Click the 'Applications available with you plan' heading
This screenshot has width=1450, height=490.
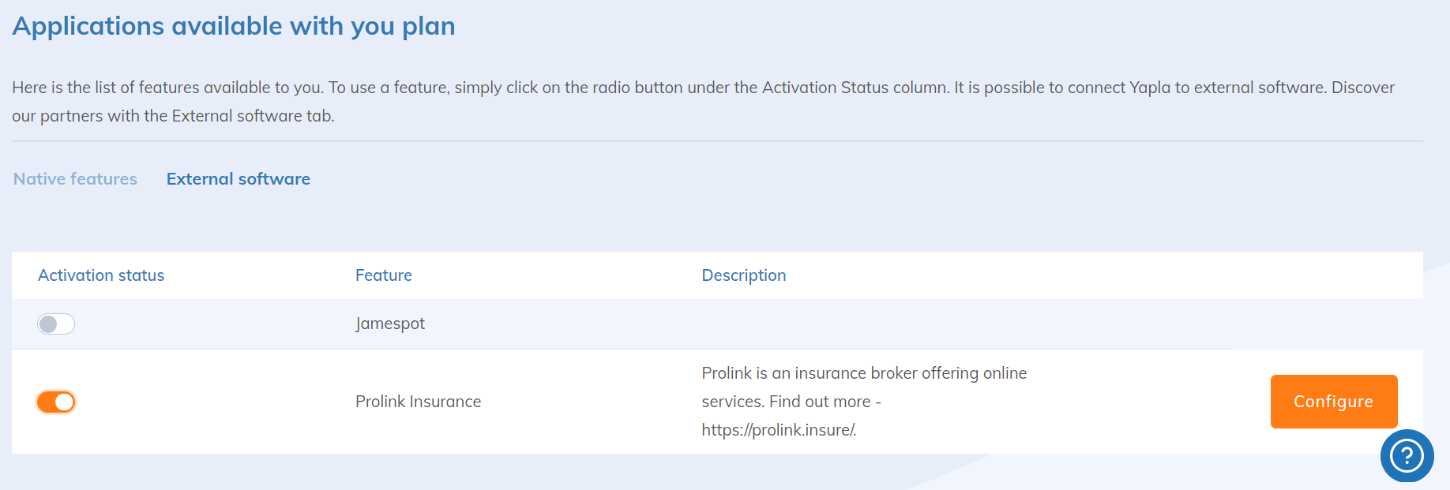234,26
